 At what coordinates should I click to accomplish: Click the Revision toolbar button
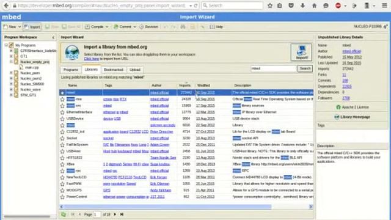[148, 27]
